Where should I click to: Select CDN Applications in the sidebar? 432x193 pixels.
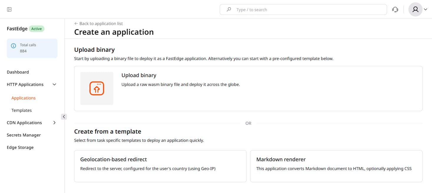click(x=24, y=123)
